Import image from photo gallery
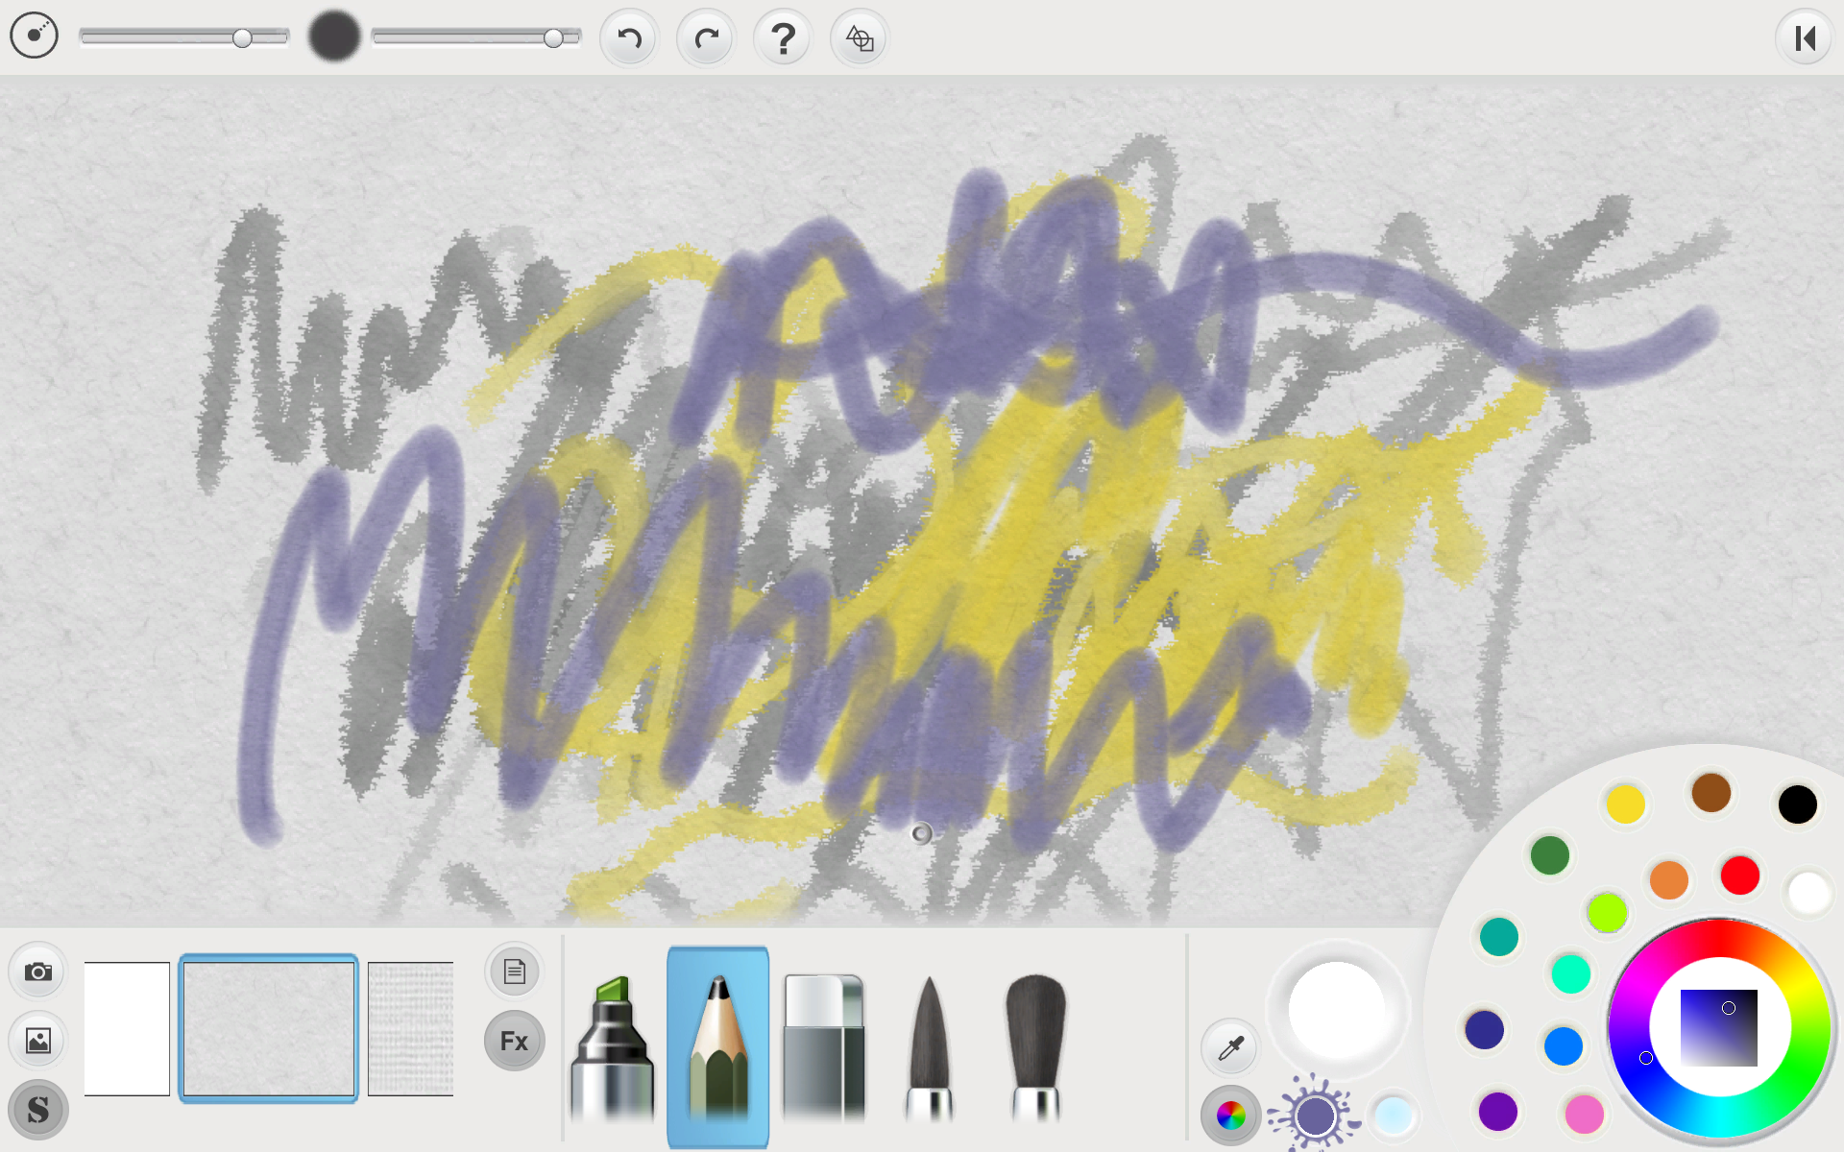The image size is (1844, 1152). (38, 1041)
